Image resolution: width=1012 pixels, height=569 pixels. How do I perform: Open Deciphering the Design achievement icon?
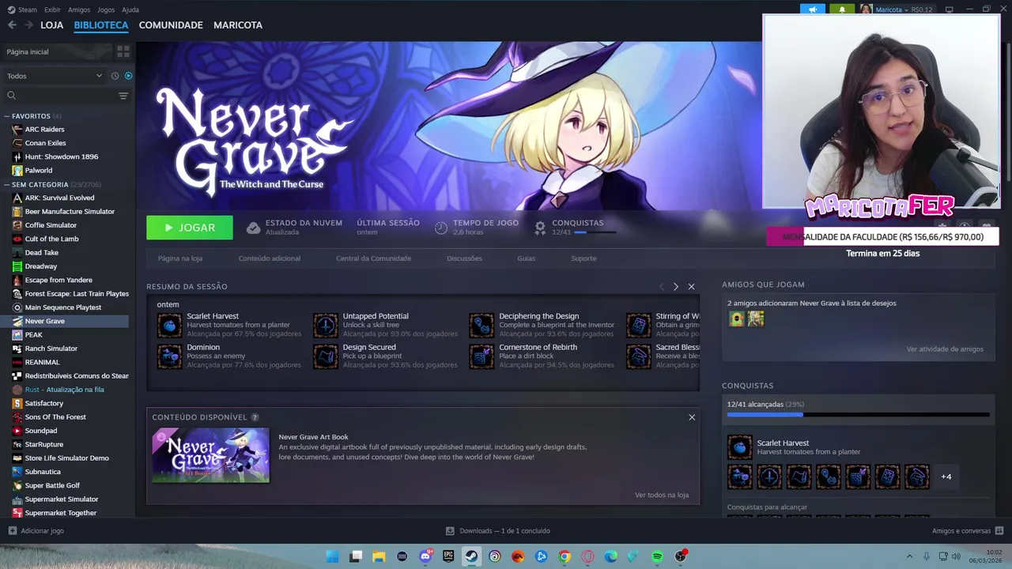coord(481,325)
